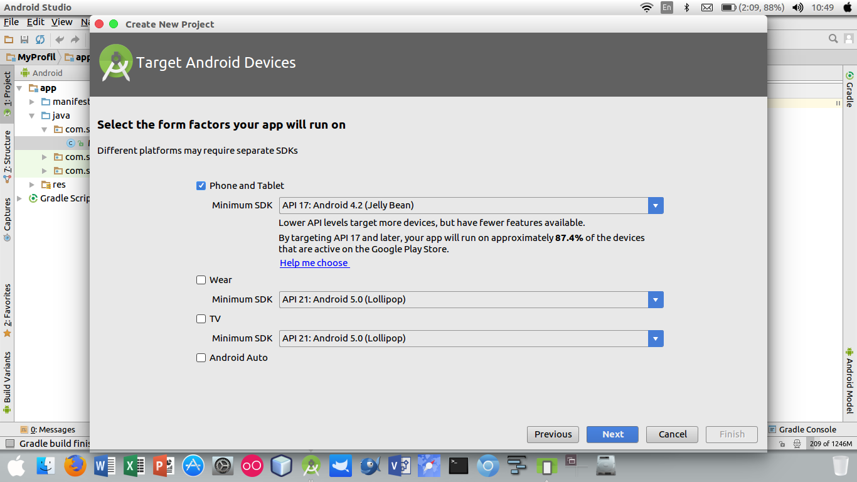Open the Phone and Tablet Minimum SDK dropdown
Image resolution: width=857 pixels, height=482 pixels.
(655, 205)
